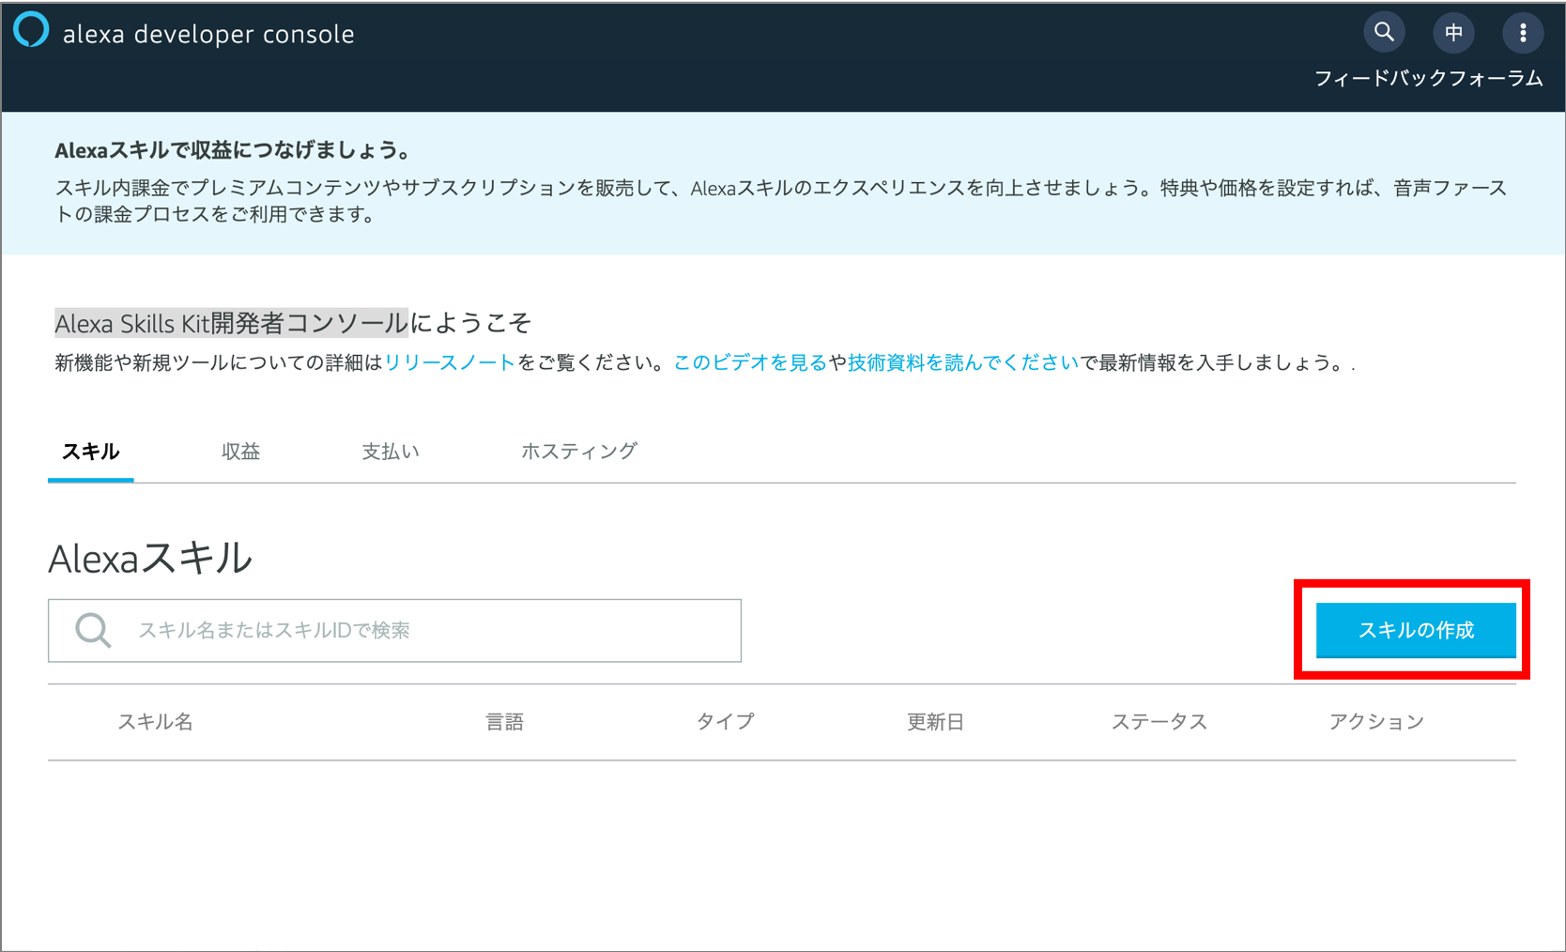
Task: Click the user avatar labeled 中
Action: coord(1453,33)
